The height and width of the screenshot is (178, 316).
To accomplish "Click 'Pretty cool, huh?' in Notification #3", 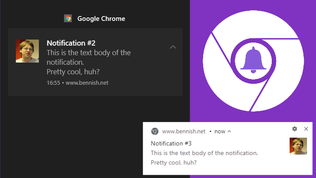I will point(173,163).
